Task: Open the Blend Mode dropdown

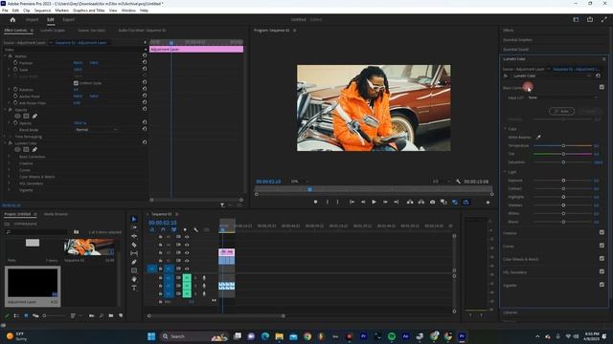Action: (96, 130)
